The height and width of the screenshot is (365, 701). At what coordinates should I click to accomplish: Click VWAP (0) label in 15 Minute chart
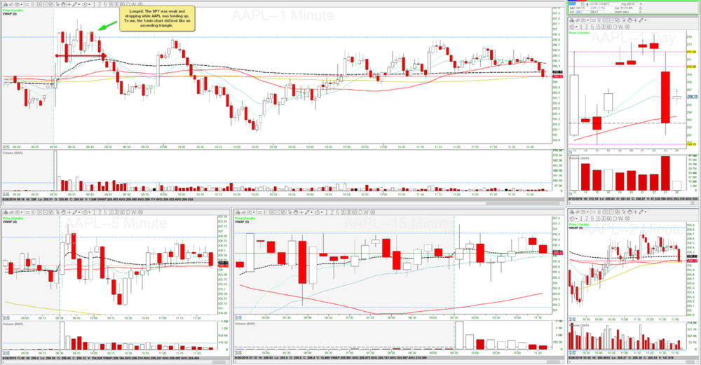point(242,221)
